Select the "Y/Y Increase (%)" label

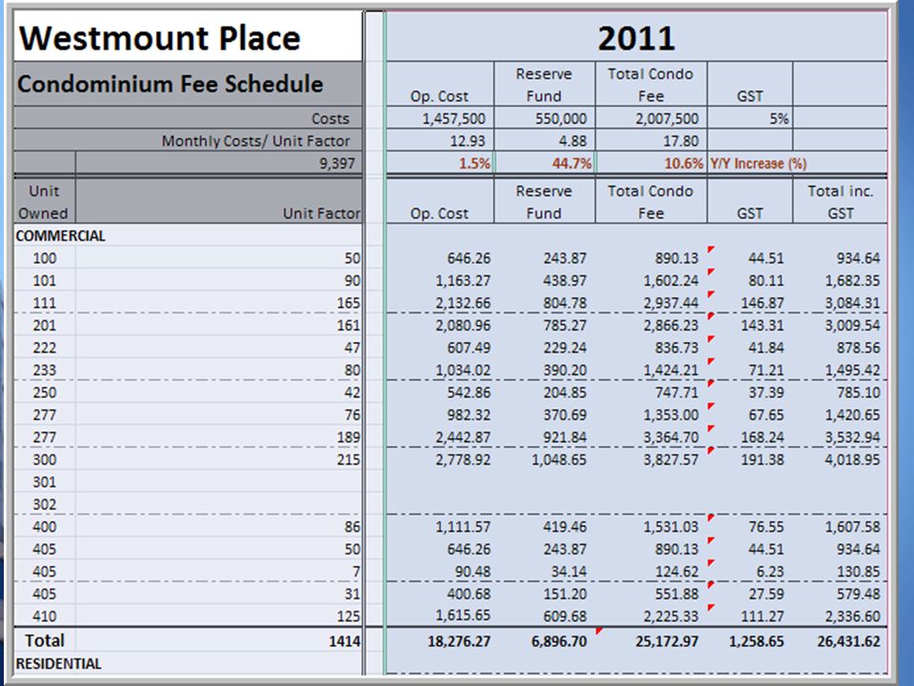[x=759, y=163]
